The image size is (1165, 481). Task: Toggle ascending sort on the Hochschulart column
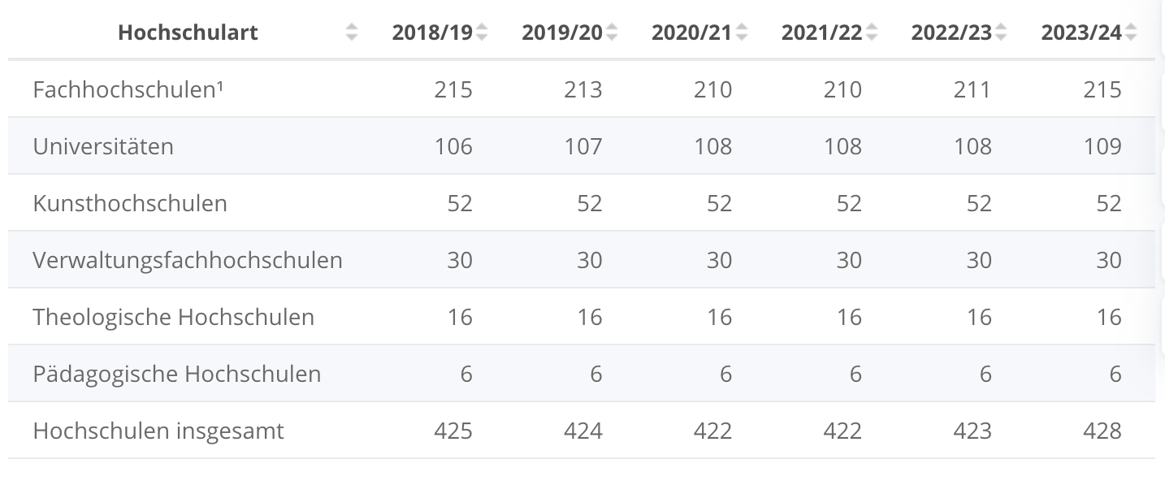352,28
